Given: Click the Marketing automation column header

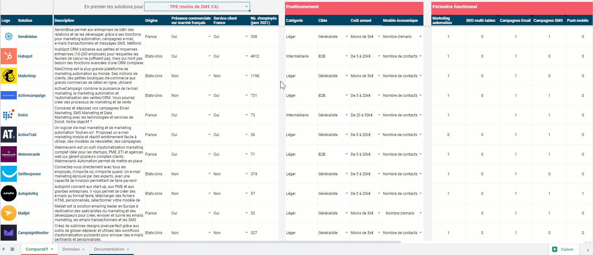Looking at the screenshot, I should pyautogui.click(x=448, y=20).
